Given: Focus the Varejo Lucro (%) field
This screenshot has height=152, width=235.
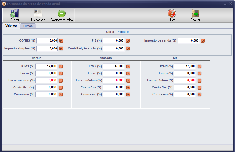Looking at the screenshot, I should tap(46, 73).
